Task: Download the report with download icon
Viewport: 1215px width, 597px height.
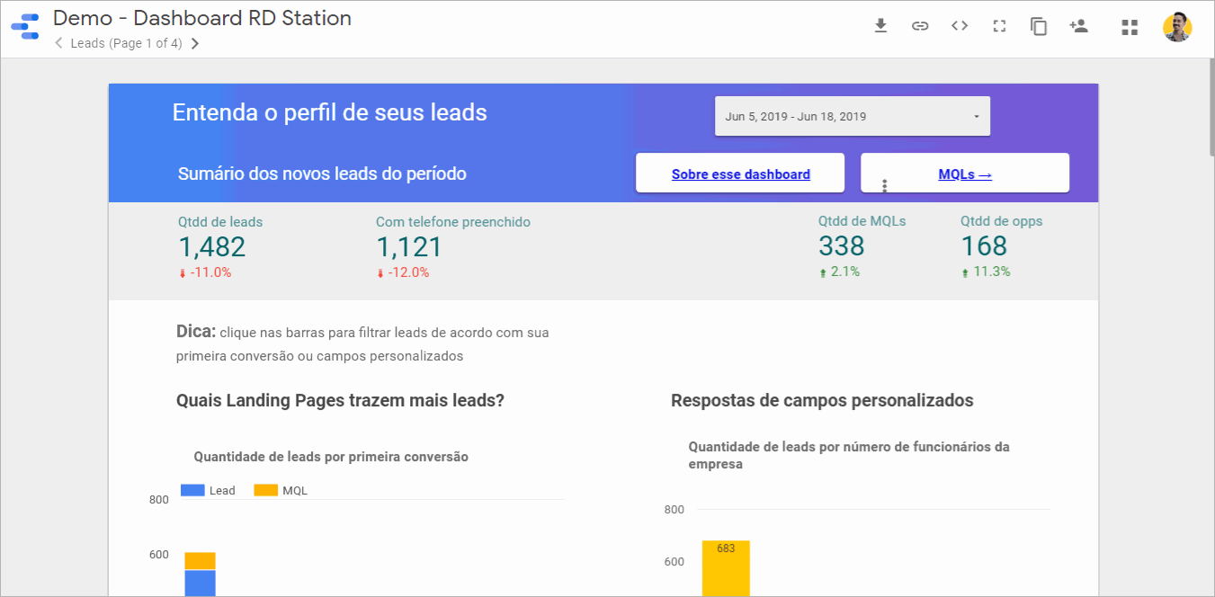Action: click(880, 26)
